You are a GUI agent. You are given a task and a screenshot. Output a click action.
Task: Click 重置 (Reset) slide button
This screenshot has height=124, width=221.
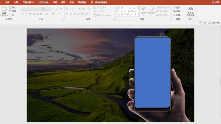pos(12,11)
